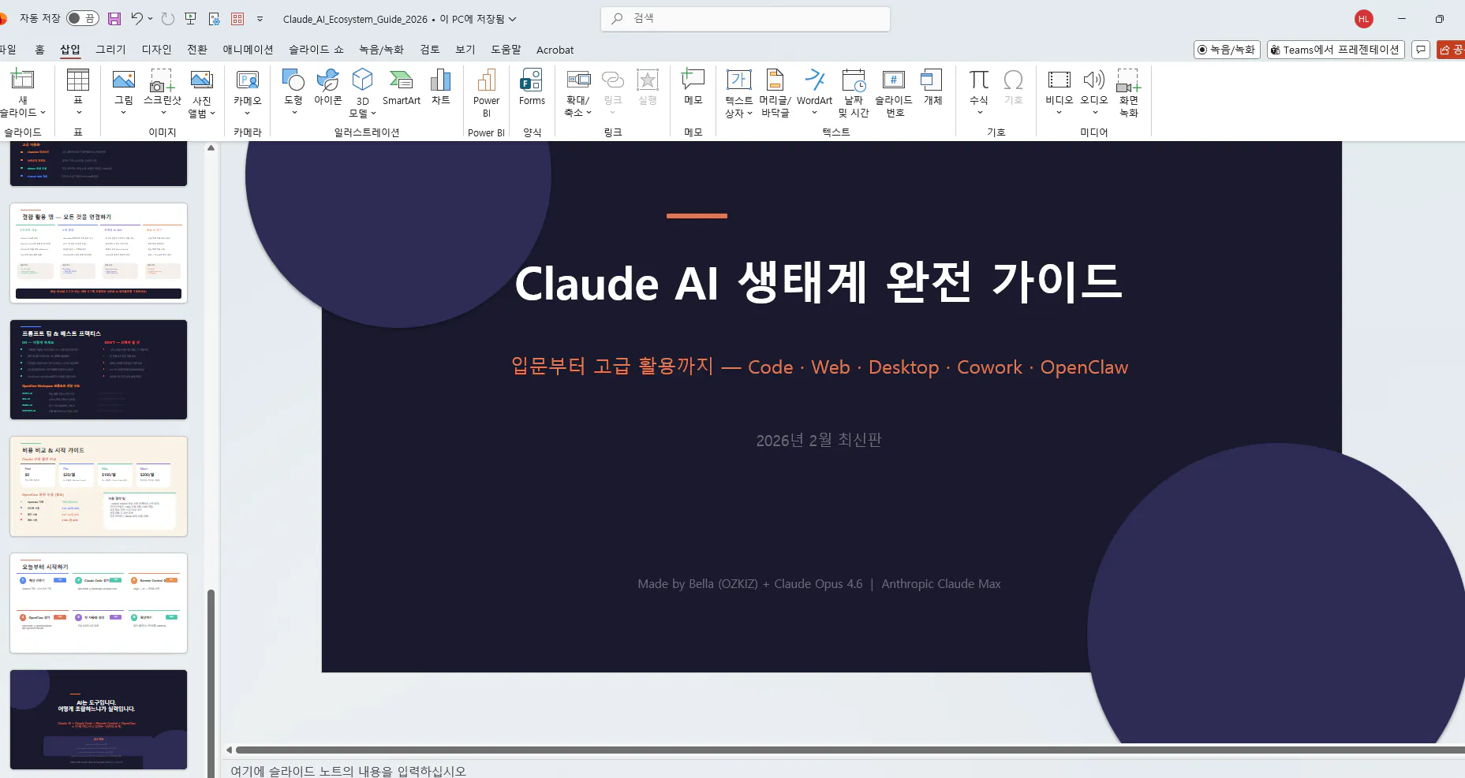
Task: Insert a Forms quiz or survey
Action: (x=532, y=87)
